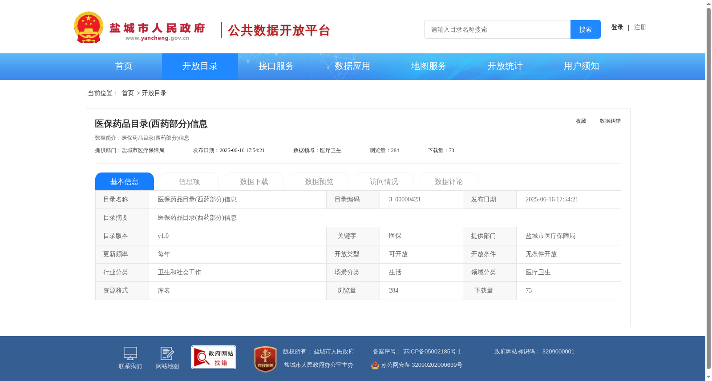Click the 盐城市人民政府办公室主办 footer text
Viewport: 712px width, 381px height.
pos(319,365)
